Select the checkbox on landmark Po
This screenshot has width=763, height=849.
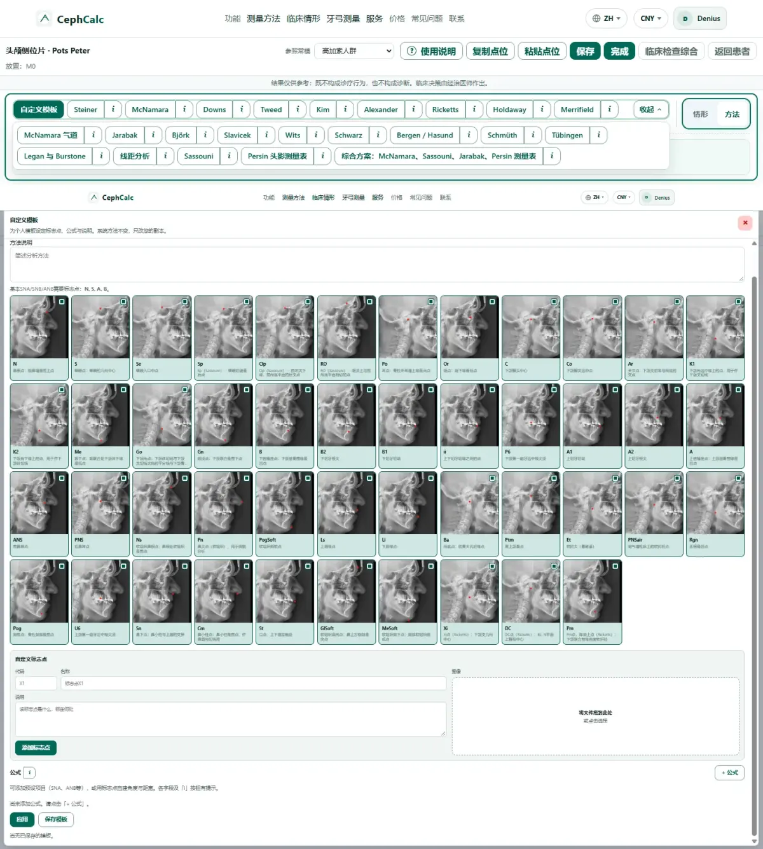click(431, 301)
